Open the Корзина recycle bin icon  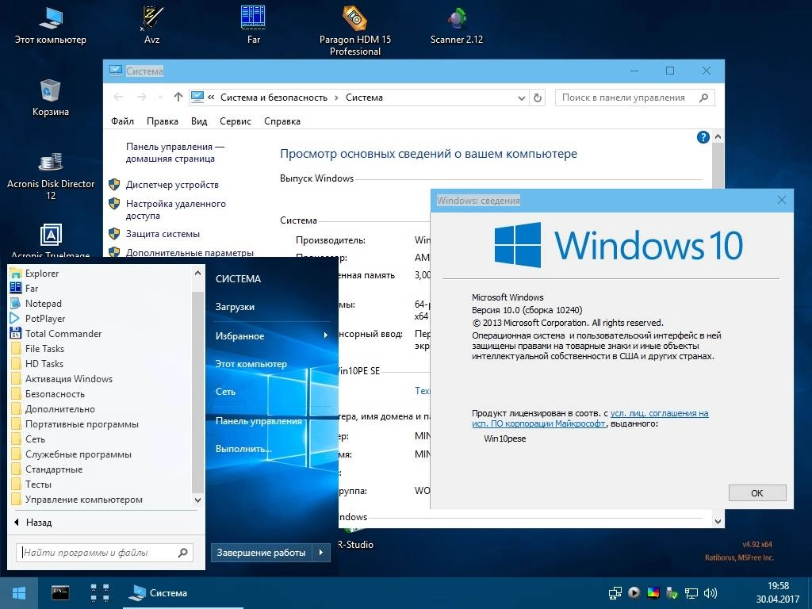(51, 98)
